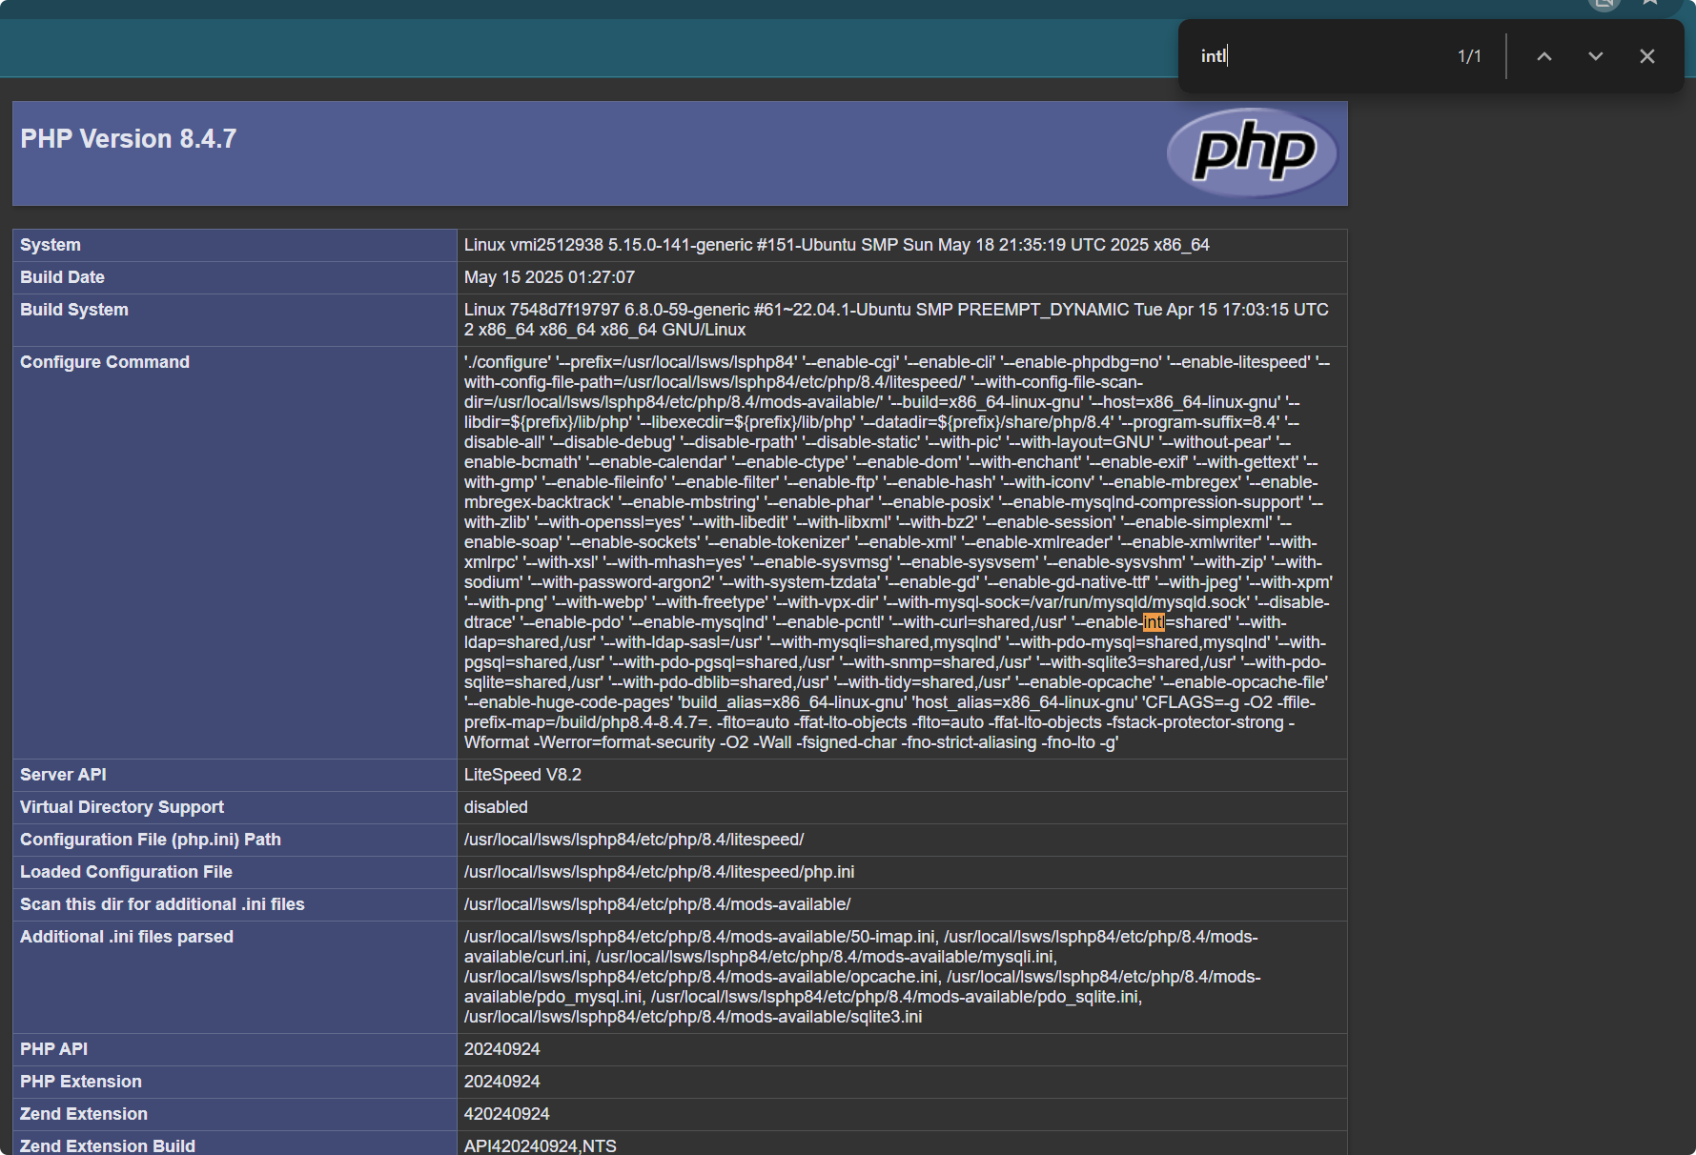Click the Linux vmi2512938 system value
Viewport: 1696px width, 1155px height.
click(x=837, y=245)
